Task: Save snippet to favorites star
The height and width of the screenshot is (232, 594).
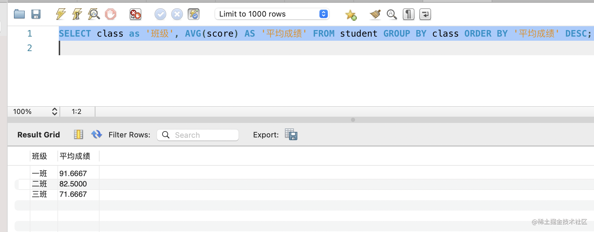Action: coord(351,14)
